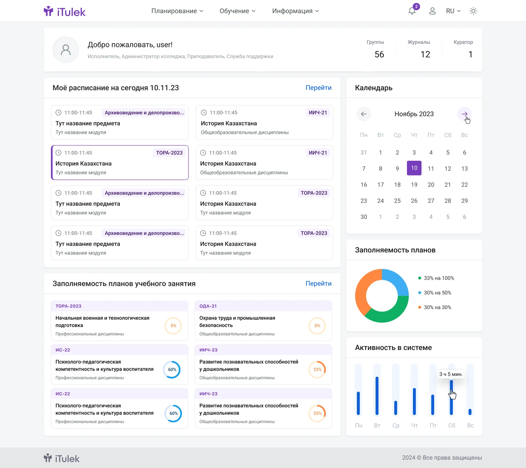Click 0% progress circle for ТОРА-2023 plan

point(174,326)
